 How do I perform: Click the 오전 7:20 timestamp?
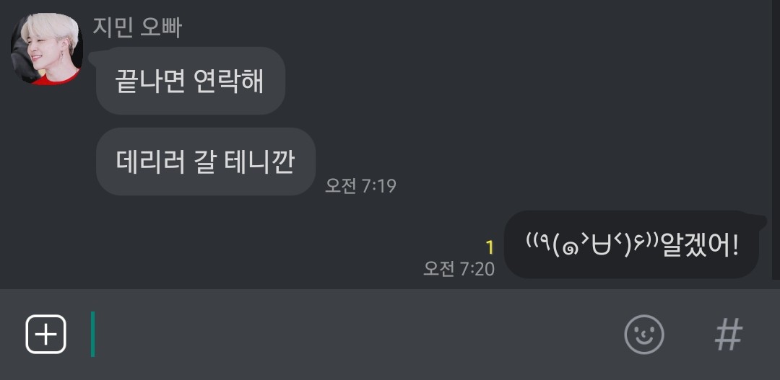point(459,269)
